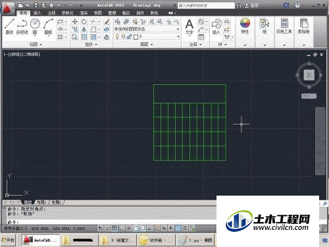Toggle snap mode in status bar
Image resolution: width=329 pixels, height=247 pixels.
tap(107, 229)
